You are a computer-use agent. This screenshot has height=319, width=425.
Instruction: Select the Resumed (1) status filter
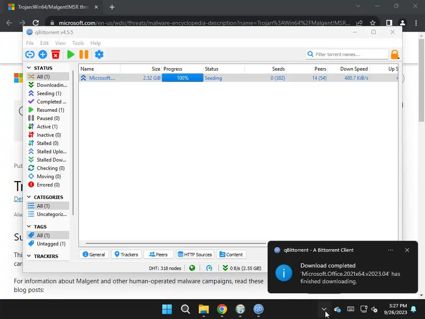point(48,110)
